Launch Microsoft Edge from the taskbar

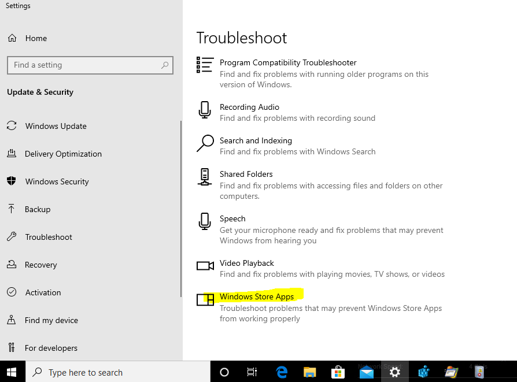(282, 372)
